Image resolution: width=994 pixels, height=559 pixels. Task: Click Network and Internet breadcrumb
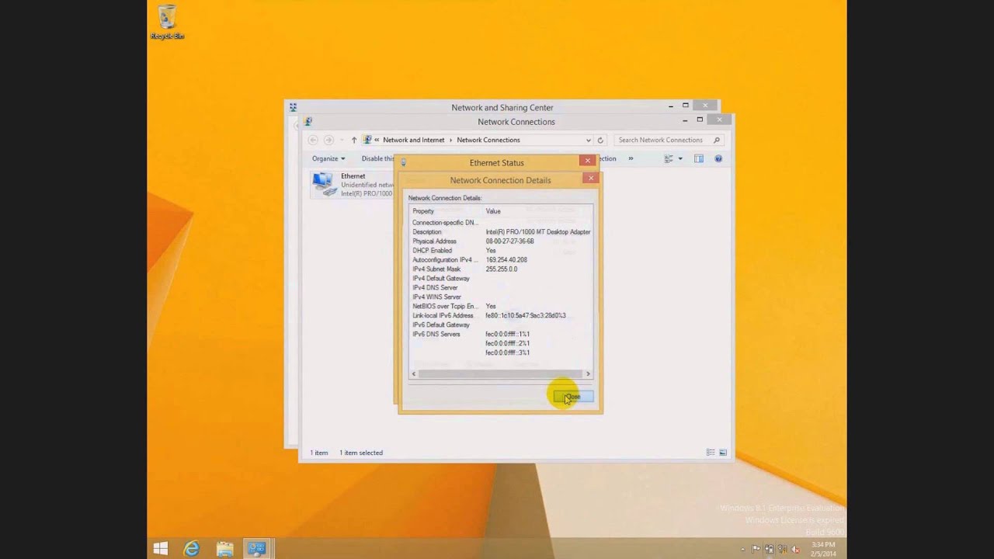(414, 140)
